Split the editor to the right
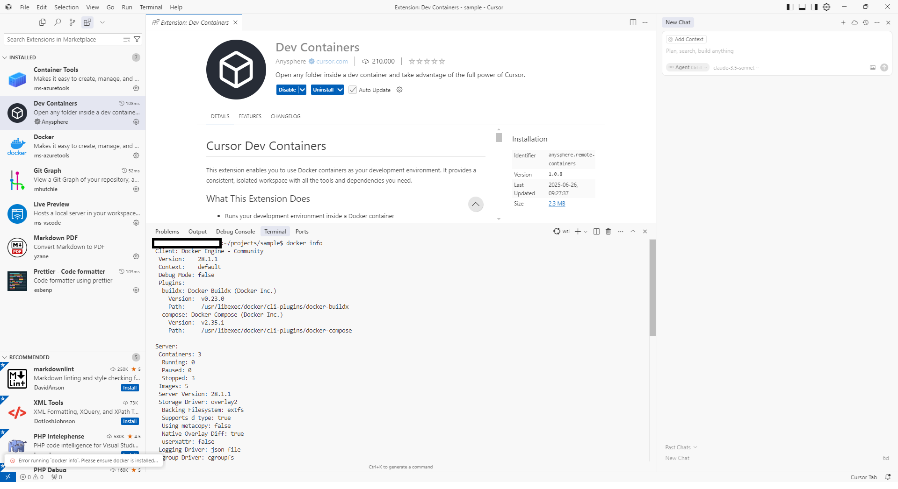 633,22
